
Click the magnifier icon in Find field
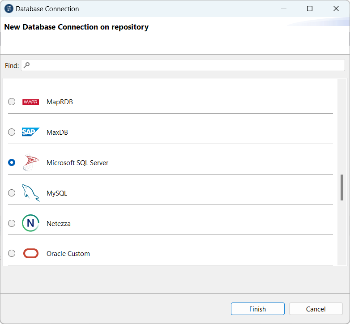point(26,65)
